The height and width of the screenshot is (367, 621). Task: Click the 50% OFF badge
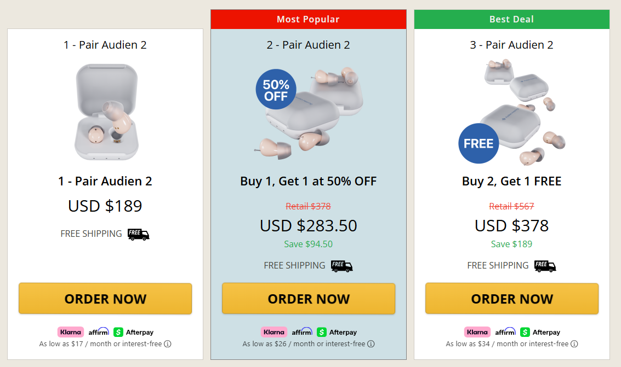click(276, 90)
